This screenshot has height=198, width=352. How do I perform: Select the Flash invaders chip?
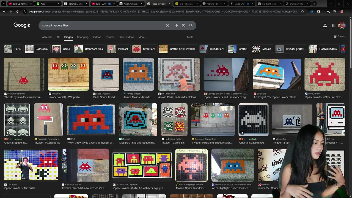(323, 49)
